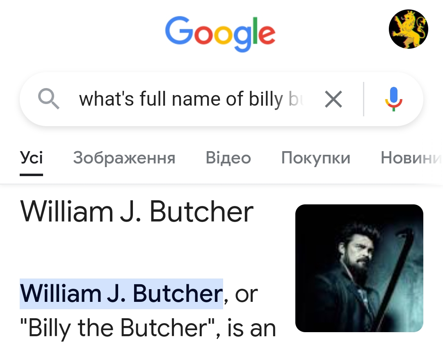This screenshot has width=443, height=351.
Task: Click the faded end of search query
Action: [295, 99]
